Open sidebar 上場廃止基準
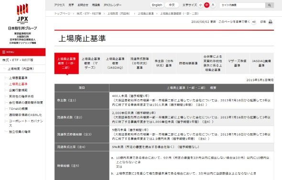The width and height of the screenshot is (282, 180). click(18, 84)
